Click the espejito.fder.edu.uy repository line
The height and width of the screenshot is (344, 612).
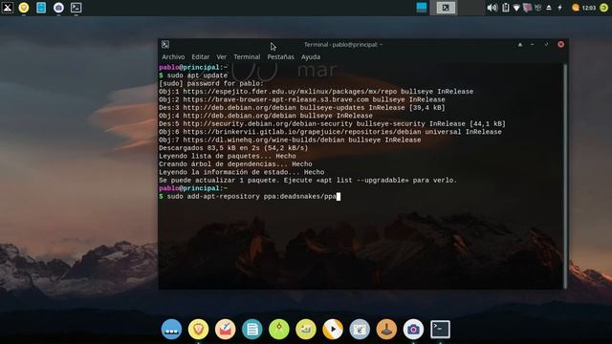316,92
